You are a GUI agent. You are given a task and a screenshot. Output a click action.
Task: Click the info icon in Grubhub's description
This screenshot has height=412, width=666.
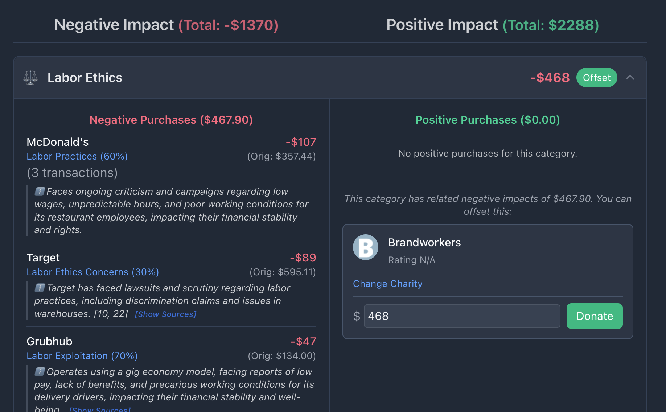coord(40,371)
